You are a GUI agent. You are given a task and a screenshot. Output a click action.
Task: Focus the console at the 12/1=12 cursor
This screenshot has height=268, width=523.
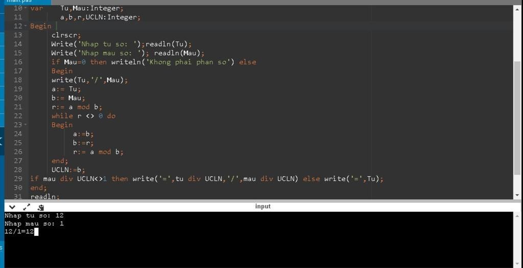pos(36,232)
